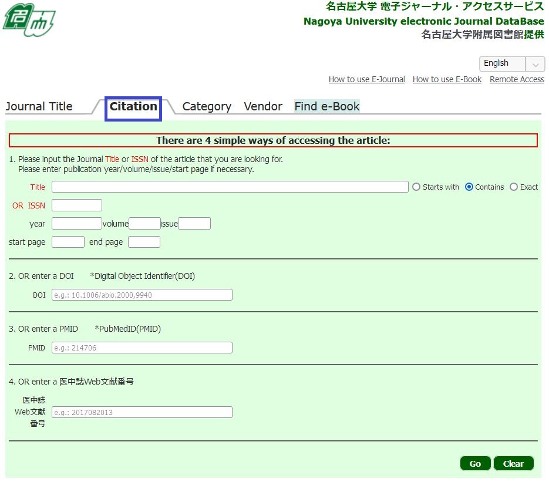Go to the Find e-Book tab

pyautogui.click(x=327, y=106)
